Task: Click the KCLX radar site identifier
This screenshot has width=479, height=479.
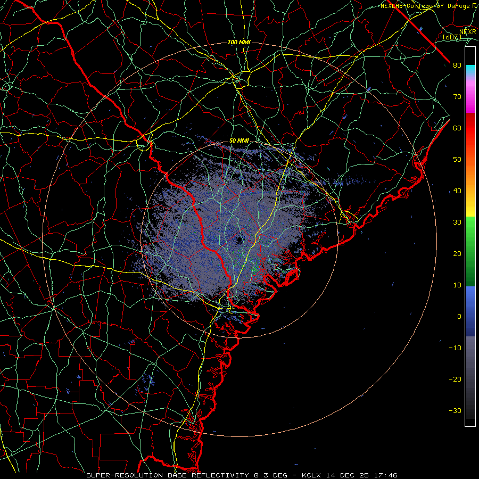Action: 311,475
